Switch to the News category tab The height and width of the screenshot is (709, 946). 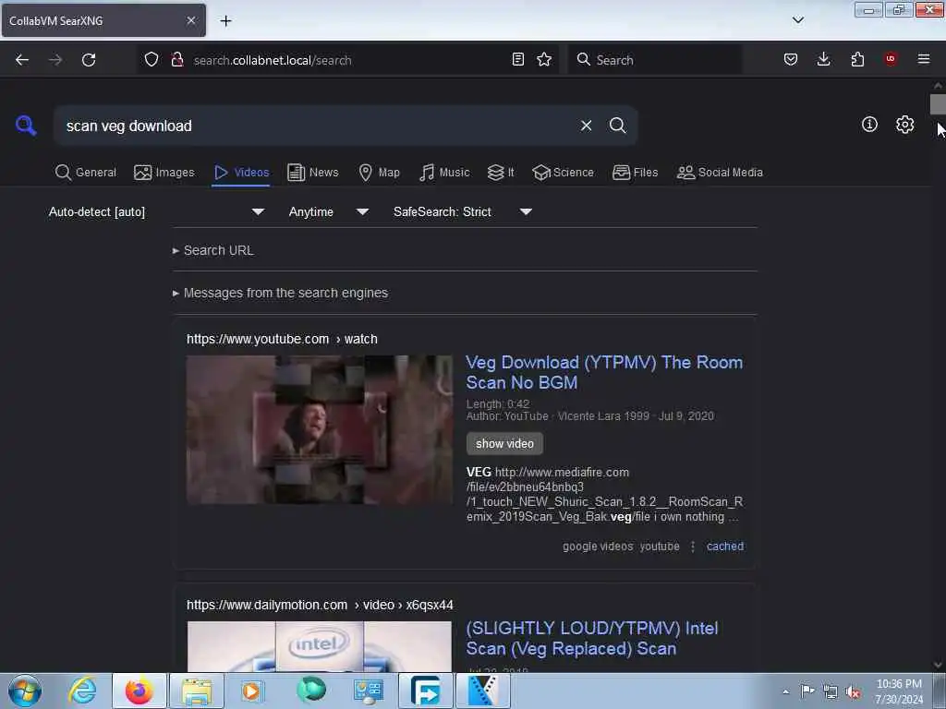pos(313,173)
